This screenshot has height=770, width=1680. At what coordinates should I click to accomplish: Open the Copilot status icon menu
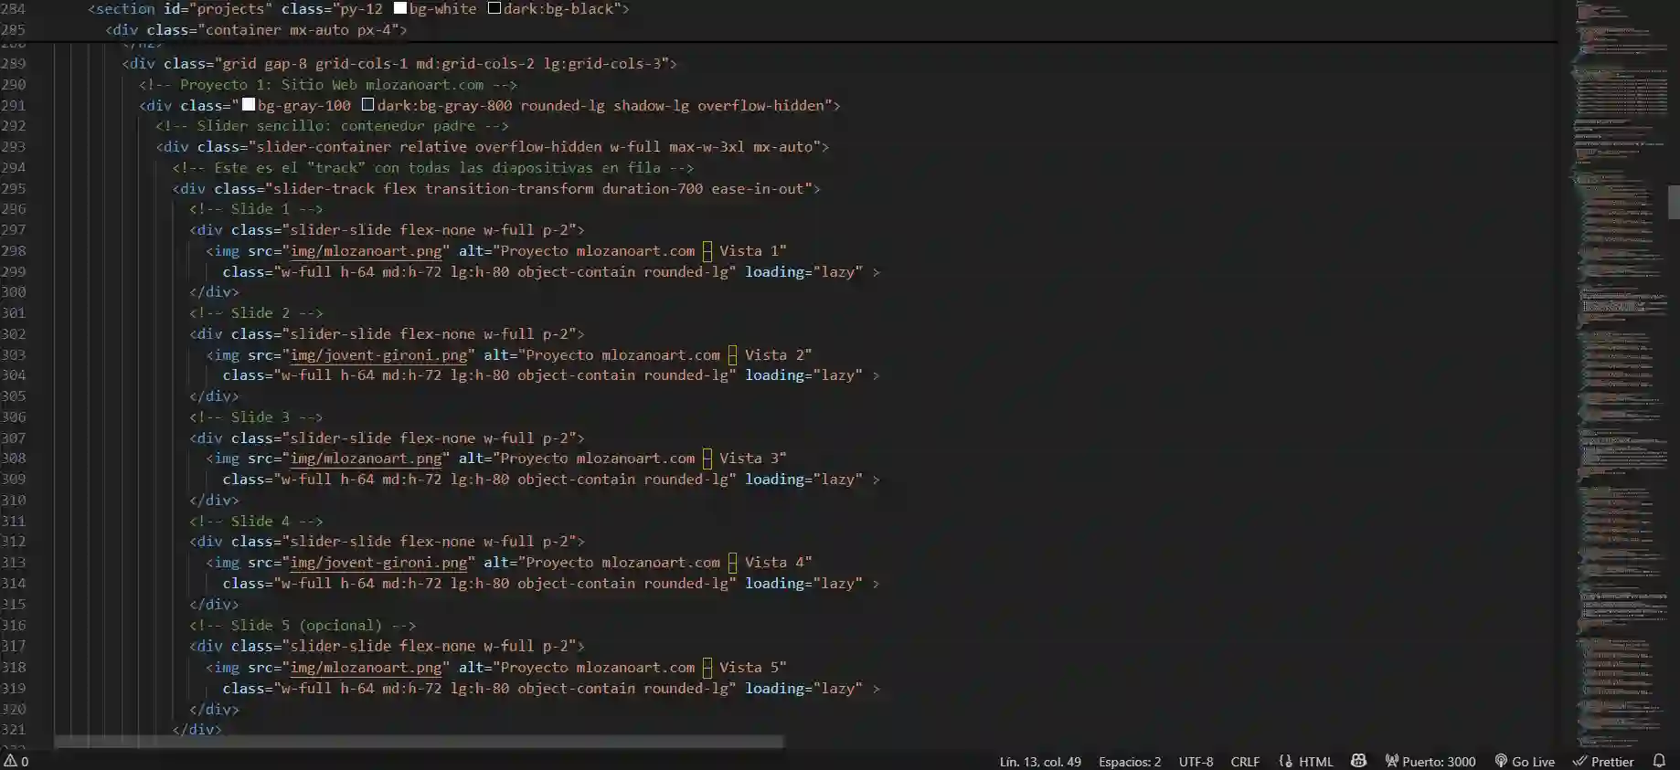(x=1358, y=761)
